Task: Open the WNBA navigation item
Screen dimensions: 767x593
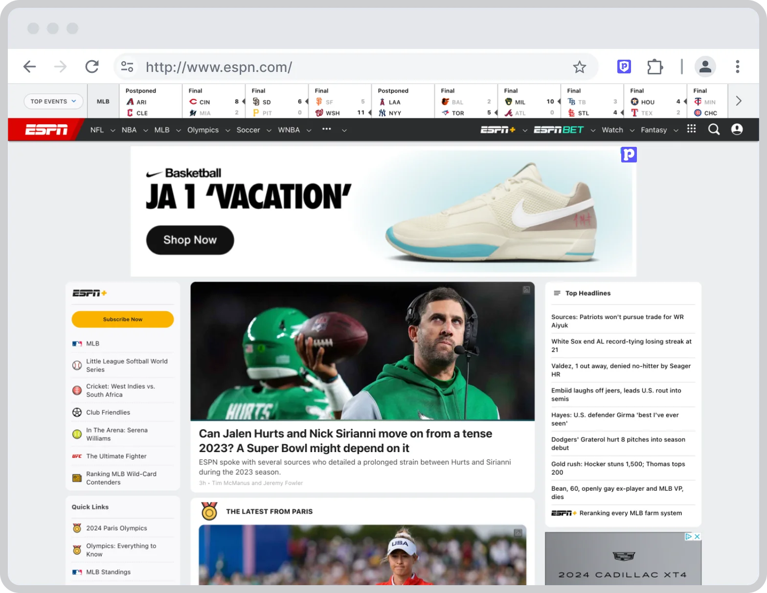Action: coord(289,130)
